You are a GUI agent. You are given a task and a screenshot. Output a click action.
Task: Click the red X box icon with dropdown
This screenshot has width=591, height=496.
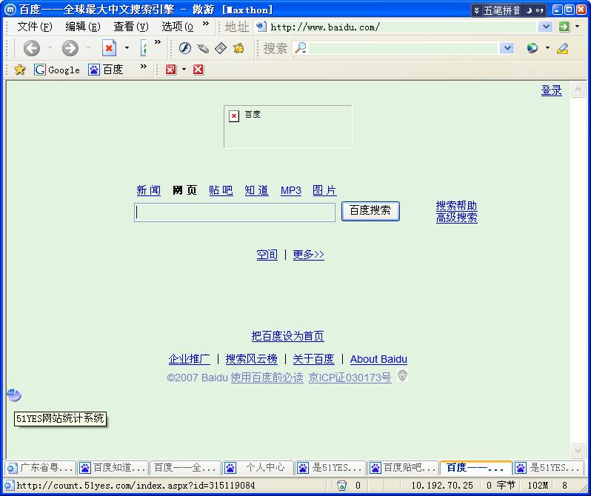click(171, 70)
